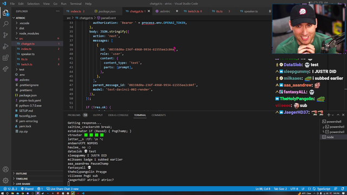Open the feedback icon in status bar
The height and width of the screenshot is (195, 347).
coord(336,189)
